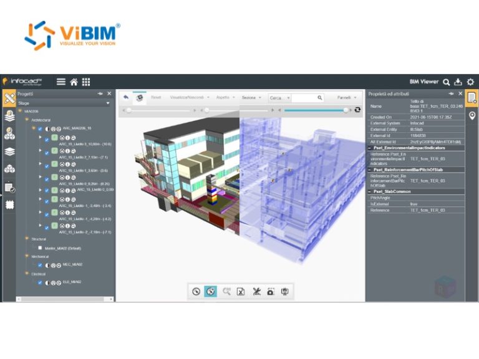Pin the Progetti panel
479x359 pixels.
[100, 93]
